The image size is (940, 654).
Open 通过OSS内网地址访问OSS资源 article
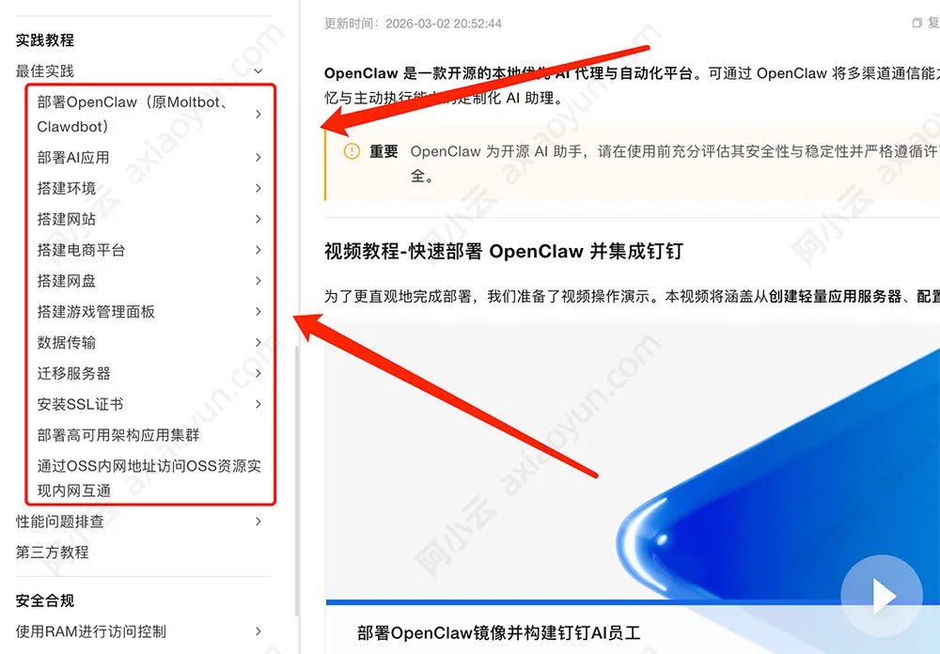click(149, 478)
